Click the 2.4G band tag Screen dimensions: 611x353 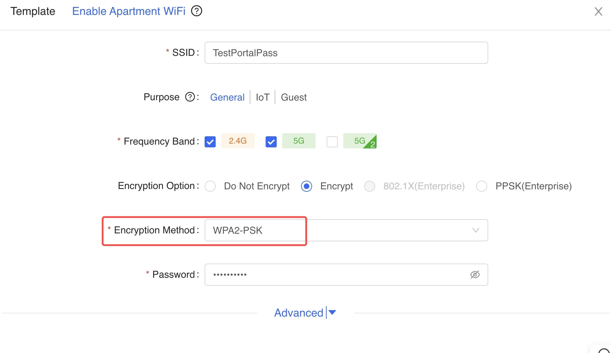(x=238, y=141)
